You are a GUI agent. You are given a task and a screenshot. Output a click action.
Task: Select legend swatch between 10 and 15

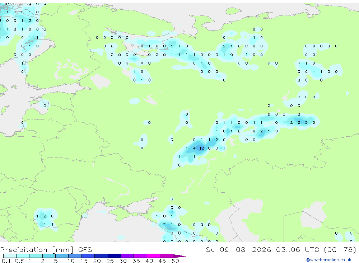(x=75, y=256)
